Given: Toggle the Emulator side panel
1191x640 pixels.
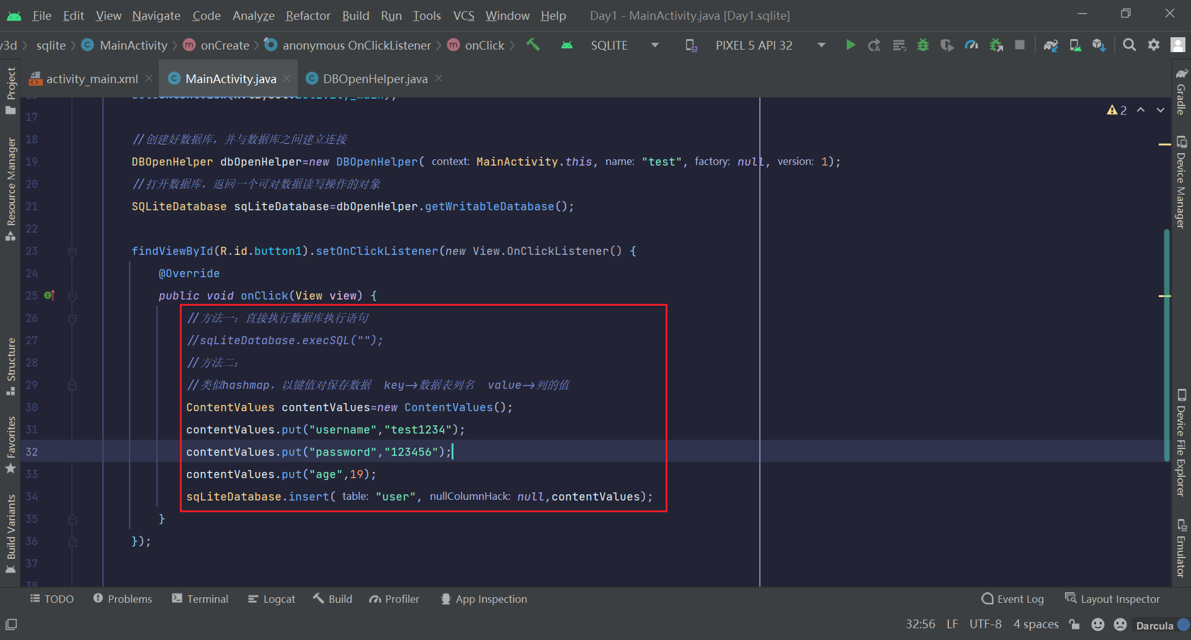Looking at the screenshot, I should coord(1181,548).
